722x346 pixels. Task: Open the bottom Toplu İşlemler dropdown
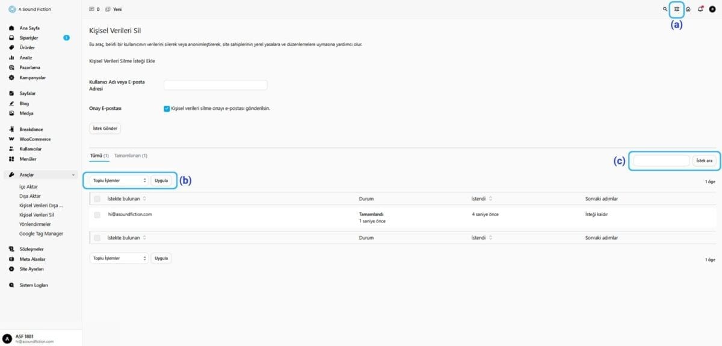pos(119,258)
